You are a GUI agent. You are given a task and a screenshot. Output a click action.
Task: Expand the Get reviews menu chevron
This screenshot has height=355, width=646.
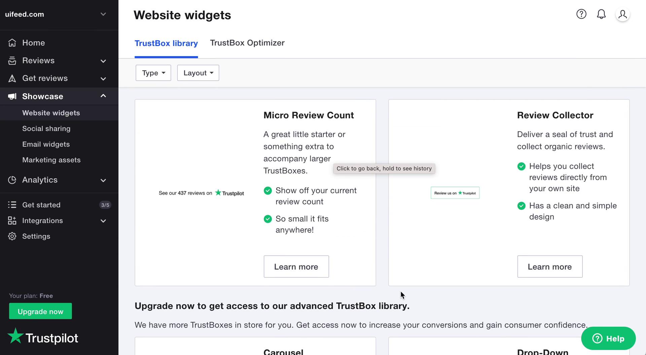pos(103,79)
